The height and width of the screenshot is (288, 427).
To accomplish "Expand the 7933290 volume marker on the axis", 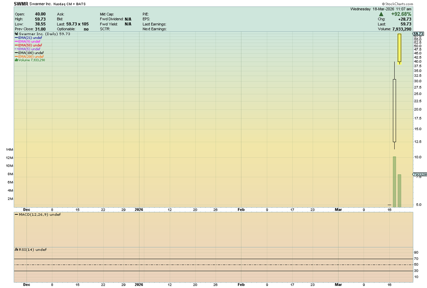I will [419, 174].
